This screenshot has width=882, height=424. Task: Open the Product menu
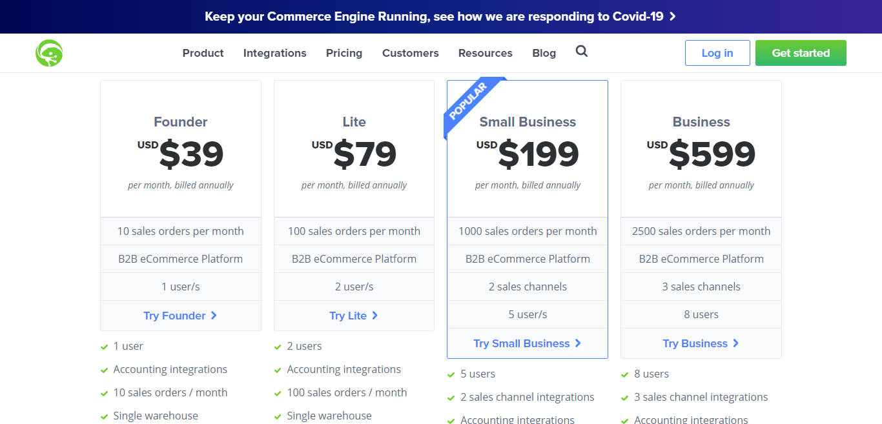point(203,53)
